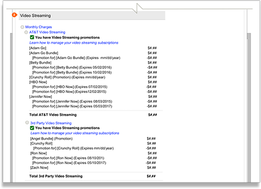
Task: Collapse the Monthly Charges section
Action: tap(22, 27)
